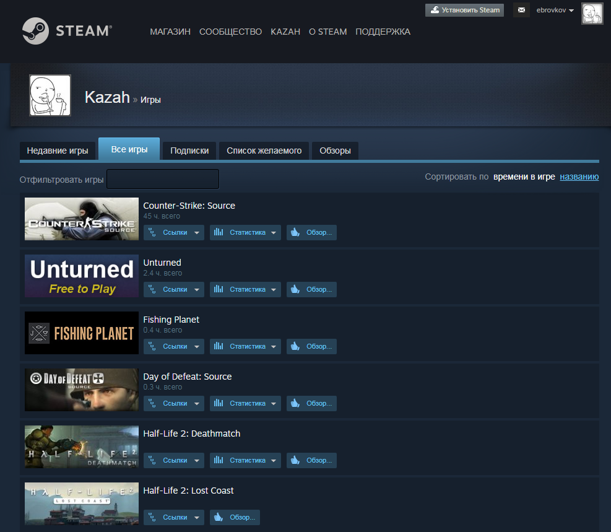611x532 pixels.
Task: Expand Ссылки dropdown arrow for Counter-Strike: Source
Action: pos(197,233)
